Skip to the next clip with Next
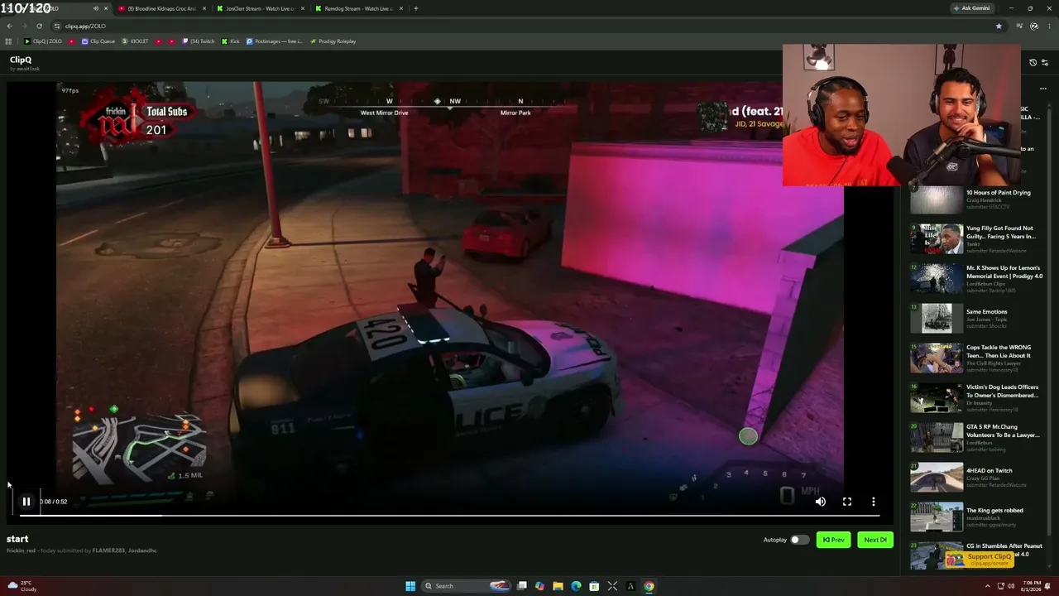The height and width of the screenshot is (596, 1059). pos(875,540)
